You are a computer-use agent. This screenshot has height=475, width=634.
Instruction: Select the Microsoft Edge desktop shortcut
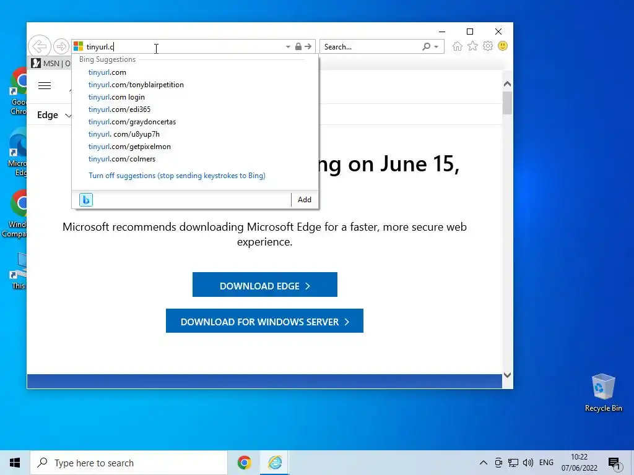click(18, 153)
